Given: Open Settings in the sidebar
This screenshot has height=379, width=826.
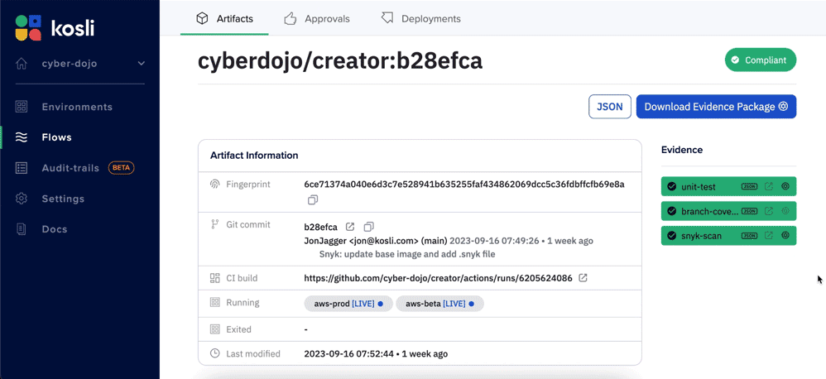Looking at the screenshot, I should (63, 199).
